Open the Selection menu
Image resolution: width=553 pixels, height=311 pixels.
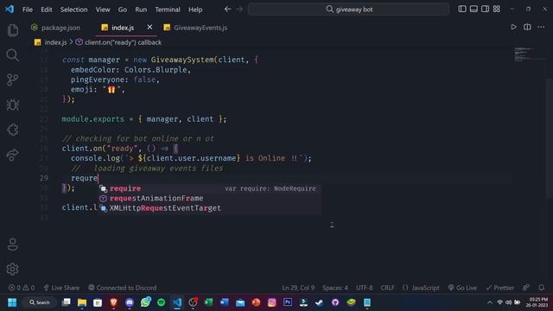pyautogui.click(x=73, y=10)
